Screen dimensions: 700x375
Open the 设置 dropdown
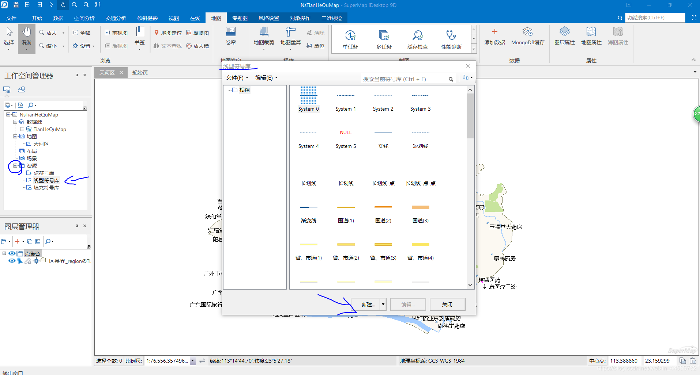pyautogui.click(x=84, y=46)
